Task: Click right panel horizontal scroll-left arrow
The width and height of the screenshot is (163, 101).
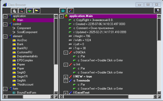Action: pos(61,97)
